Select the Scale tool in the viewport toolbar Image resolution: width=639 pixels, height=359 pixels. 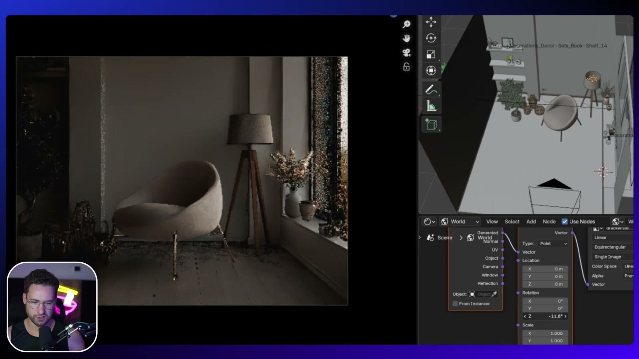tap(431, 55)
